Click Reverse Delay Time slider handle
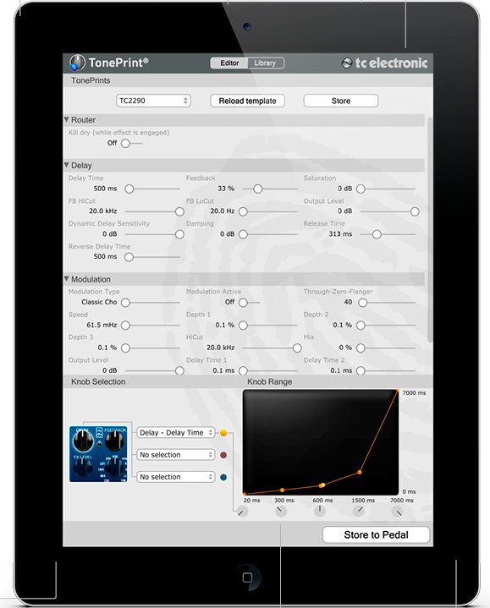This screenshot has width=490, height=608. pyautogui.click(x=129, y=257)
